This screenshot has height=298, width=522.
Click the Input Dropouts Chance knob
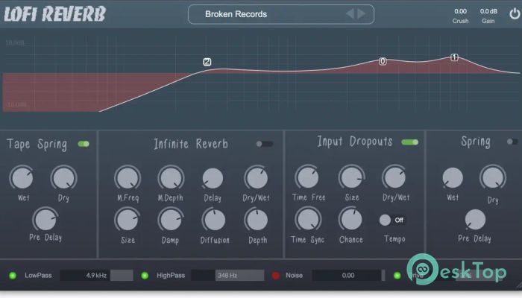350,219
